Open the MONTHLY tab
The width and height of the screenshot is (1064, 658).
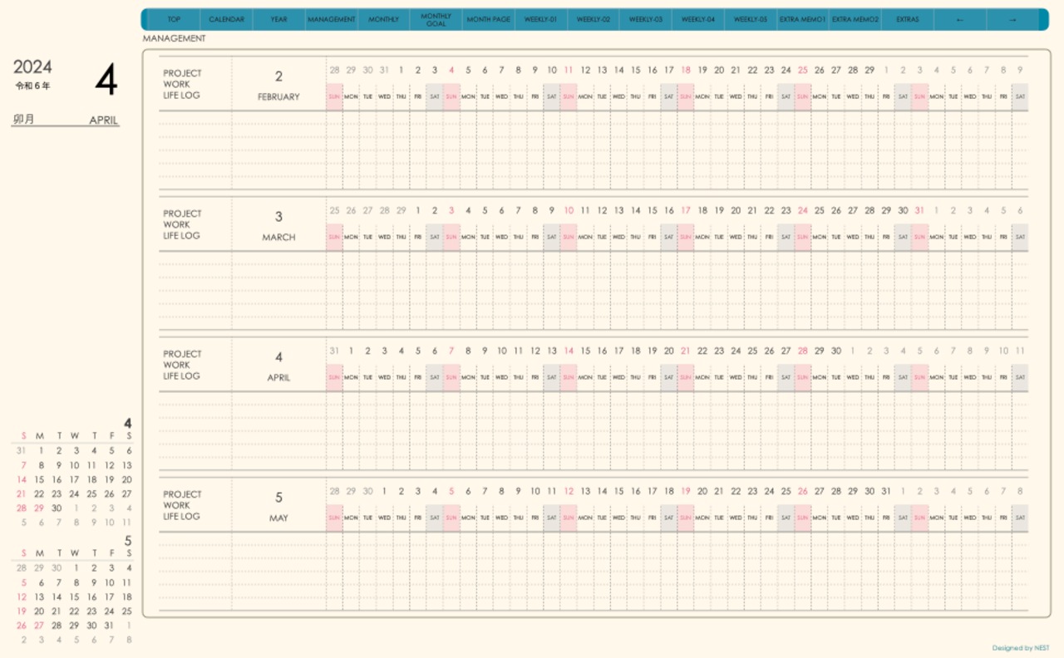tap(383, 19)
